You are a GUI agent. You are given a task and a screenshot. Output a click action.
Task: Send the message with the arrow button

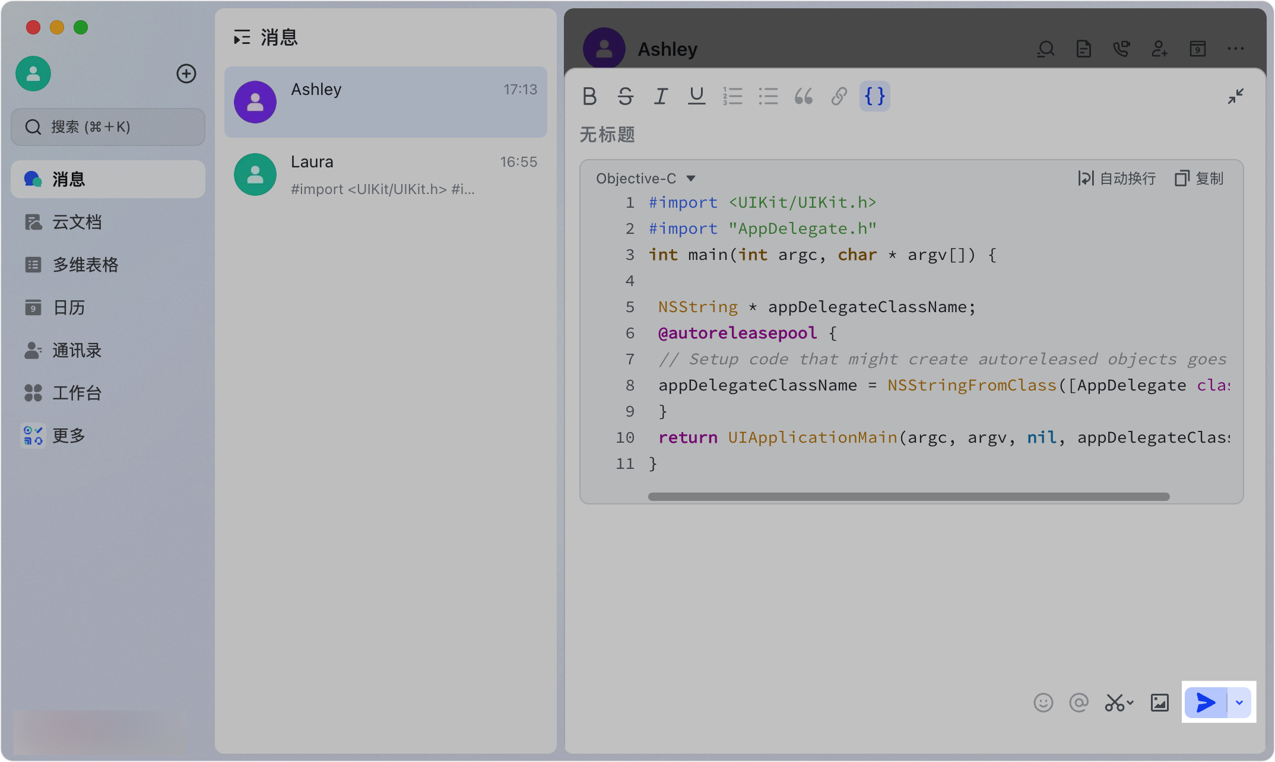[x=1206, y=703]
